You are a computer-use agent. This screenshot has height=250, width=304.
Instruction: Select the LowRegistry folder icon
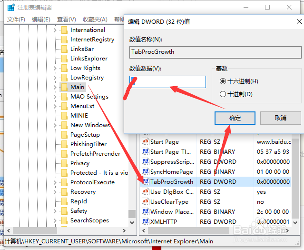[64, 78]
